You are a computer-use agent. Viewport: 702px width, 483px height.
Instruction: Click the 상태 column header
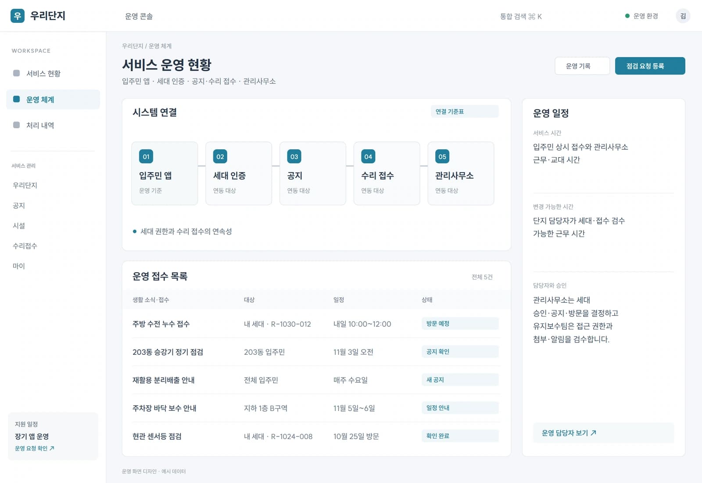coord(427,300)
